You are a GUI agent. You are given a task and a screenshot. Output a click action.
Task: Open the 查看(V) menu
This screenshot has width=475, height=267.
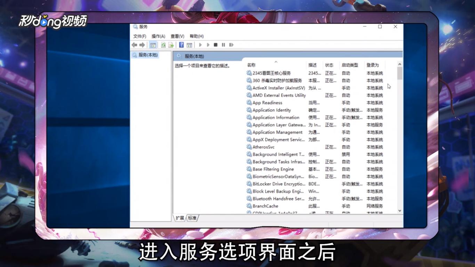(x=177, y=36)
